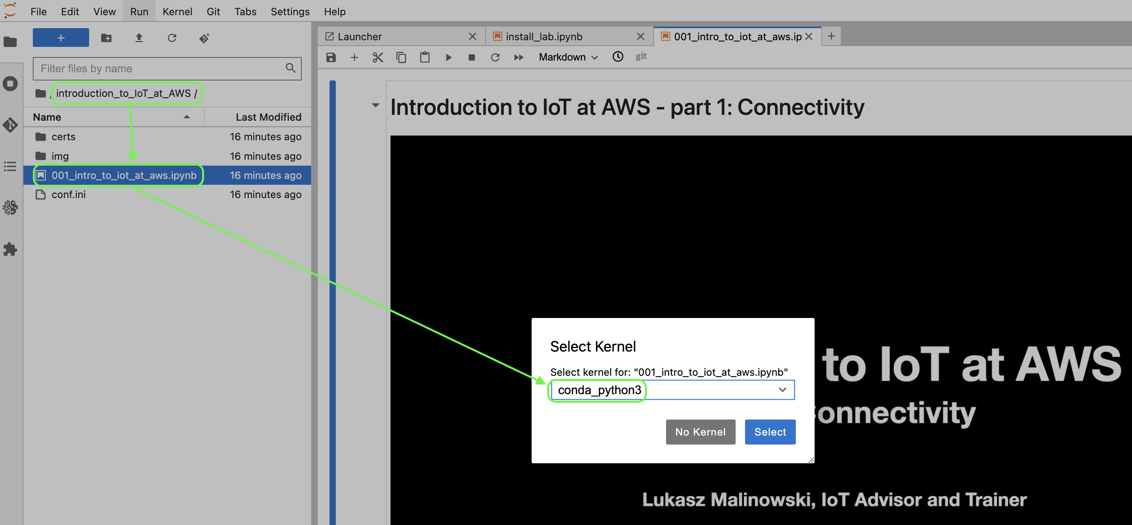Viewport: 1132px width, 525px height.
Task: Open the file browser sidebar tab
Action: pyautogui.click(x=10, y=42)
